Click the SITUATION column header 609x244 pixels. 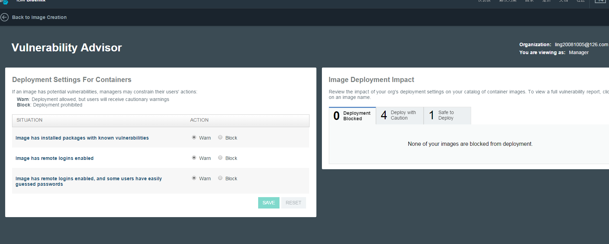click(x=30, y=120)
